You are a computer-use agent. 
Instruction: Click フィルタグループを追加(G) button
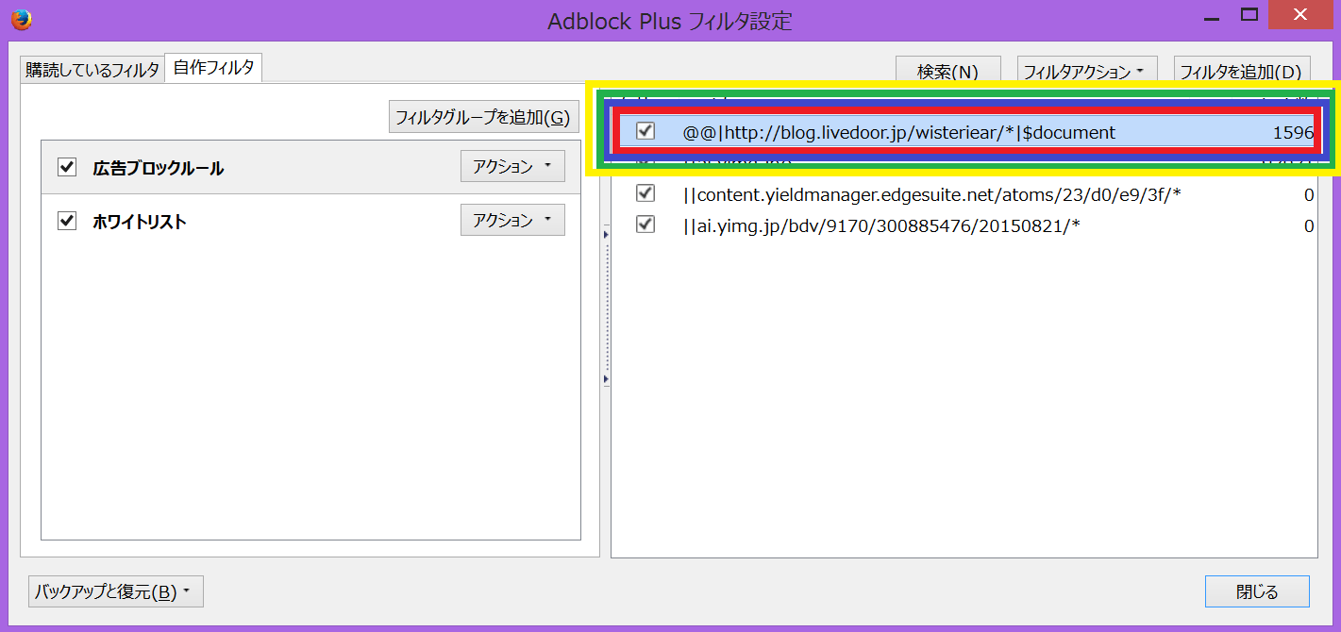click(483, 117)
